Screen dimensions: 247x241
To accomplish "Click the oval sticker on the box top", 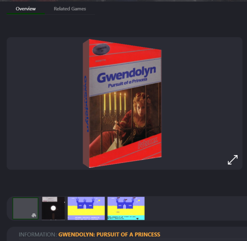I will click(101, 49).
